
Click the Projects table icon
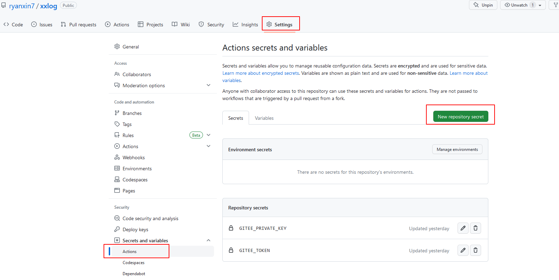141,24
